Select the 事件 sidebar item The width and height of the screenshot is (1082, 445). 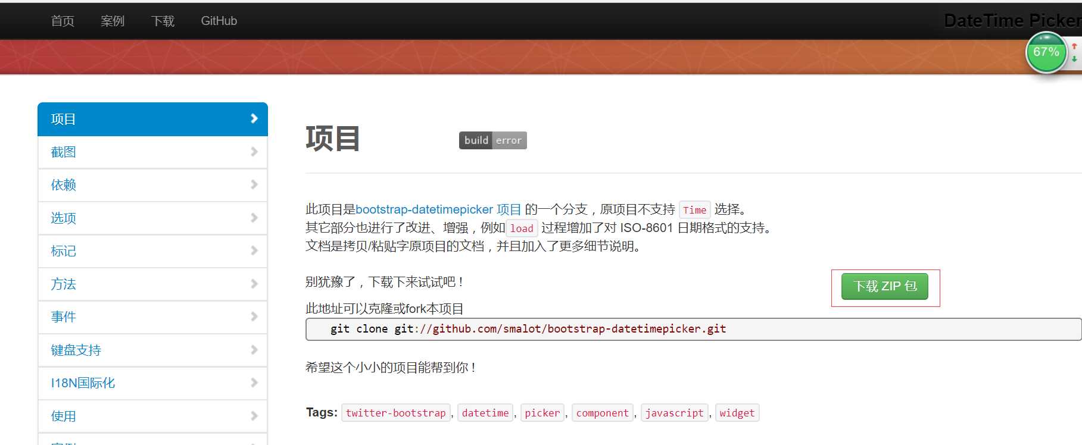click(152, 317)
